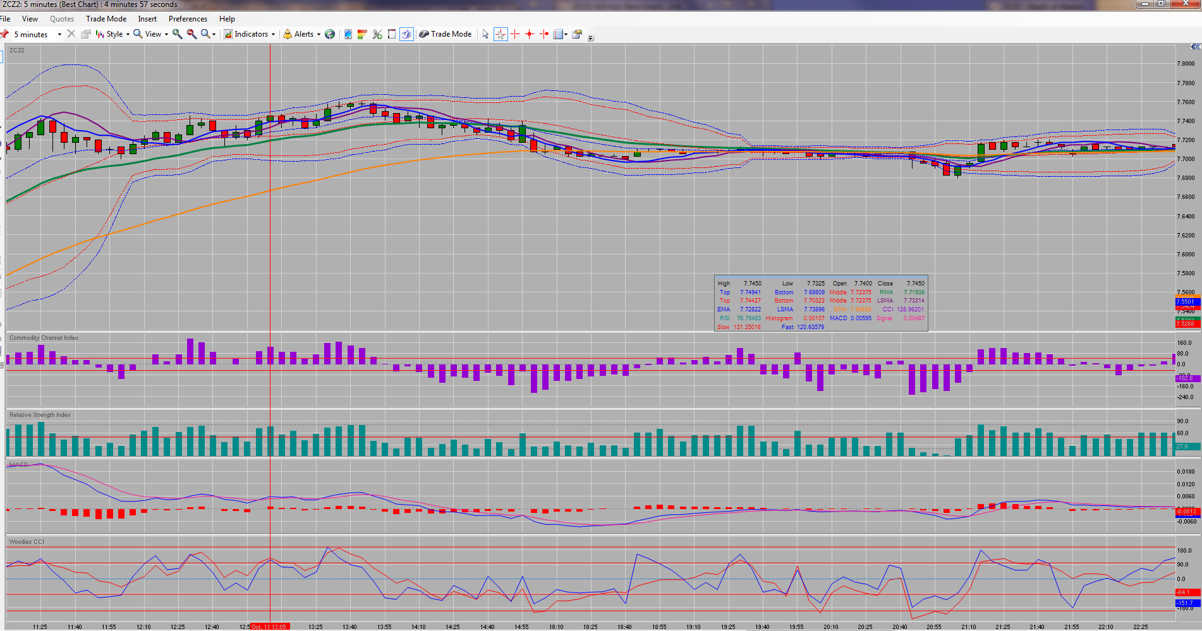Screen dimensions: 1202x631
Task: Open the Help menu
Action: click(227, 18)
